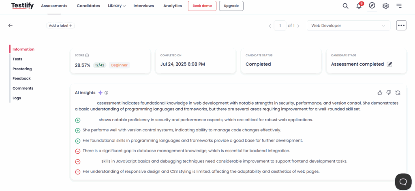
Task: Open the three-dots more options button
Action: pyautogui.click(x=401, y=26)
